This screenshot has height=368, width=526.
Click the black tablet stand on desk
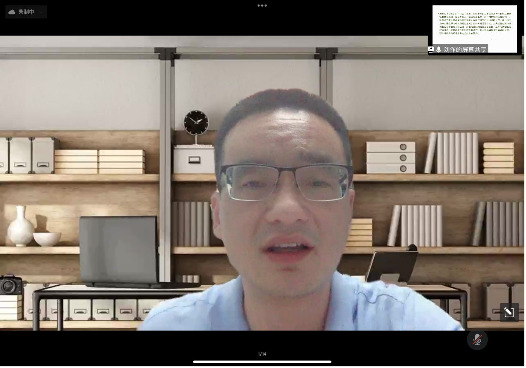click(391, 264)
